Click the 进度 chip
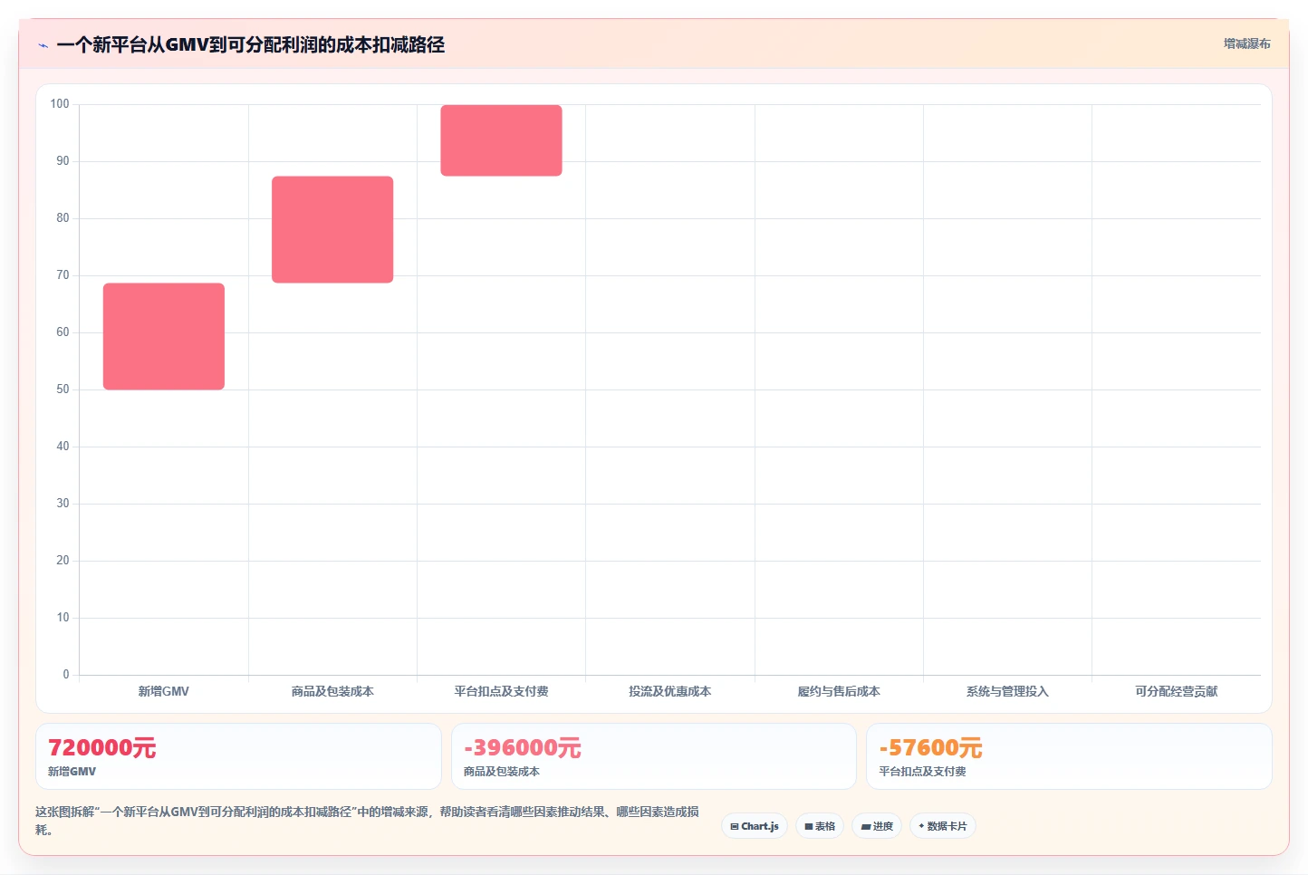1308x875 pixels. tap(877, 826)
